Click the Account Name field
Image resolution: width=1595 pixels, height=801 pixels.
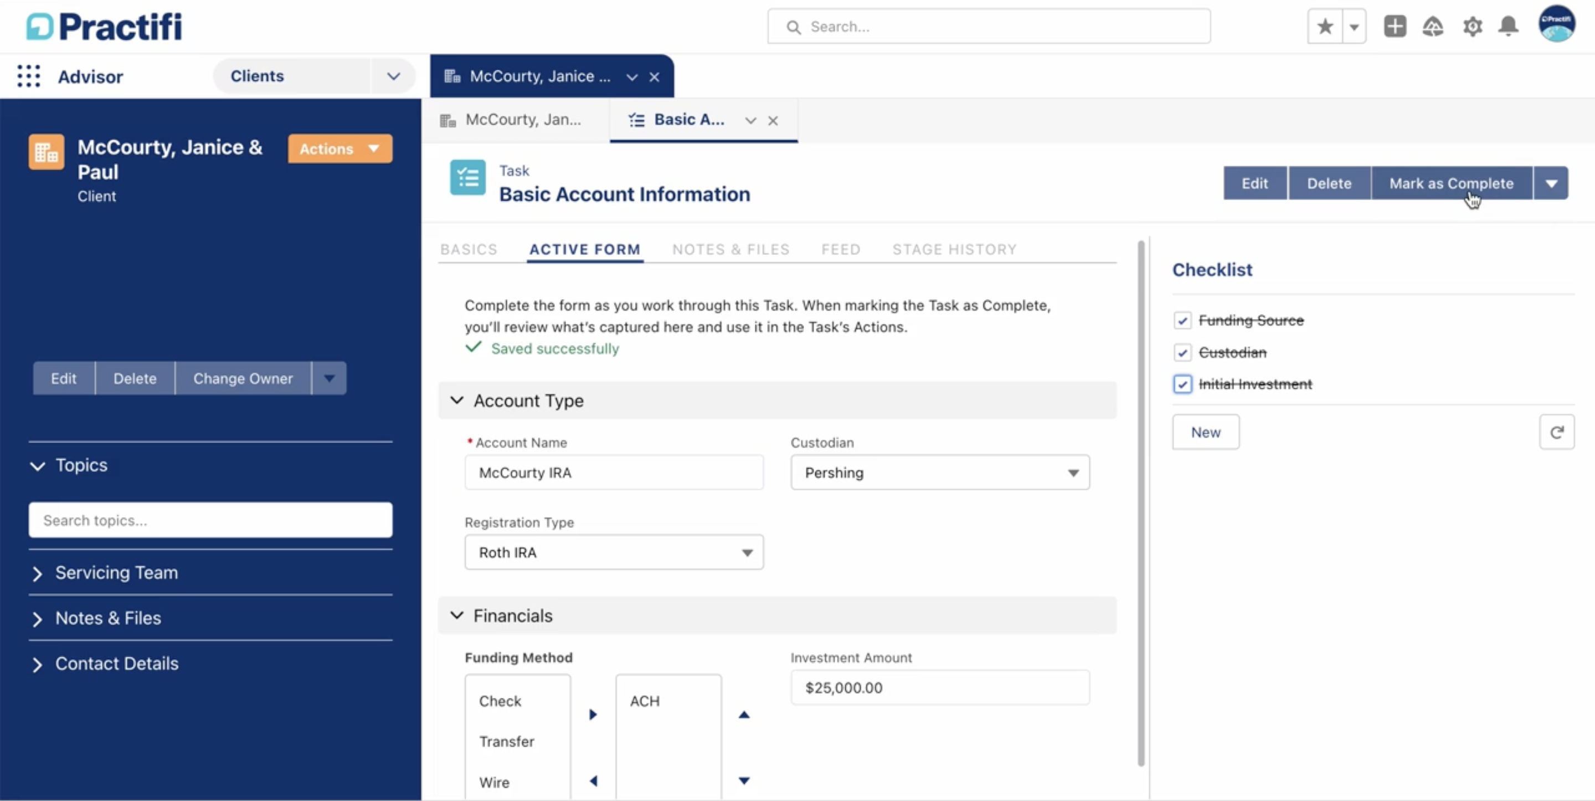(614, 473)
